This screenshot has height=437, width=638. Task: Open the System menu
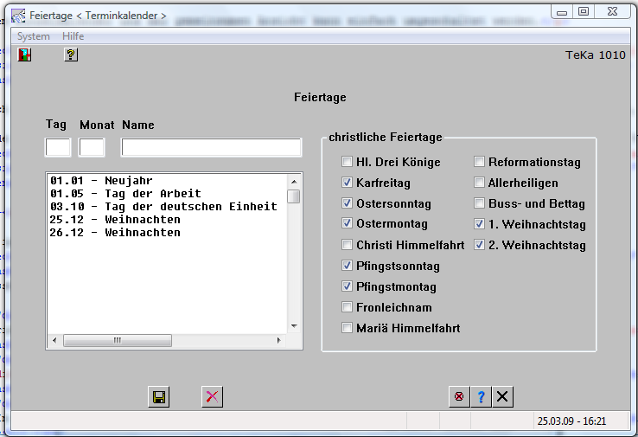coord(34,36)
